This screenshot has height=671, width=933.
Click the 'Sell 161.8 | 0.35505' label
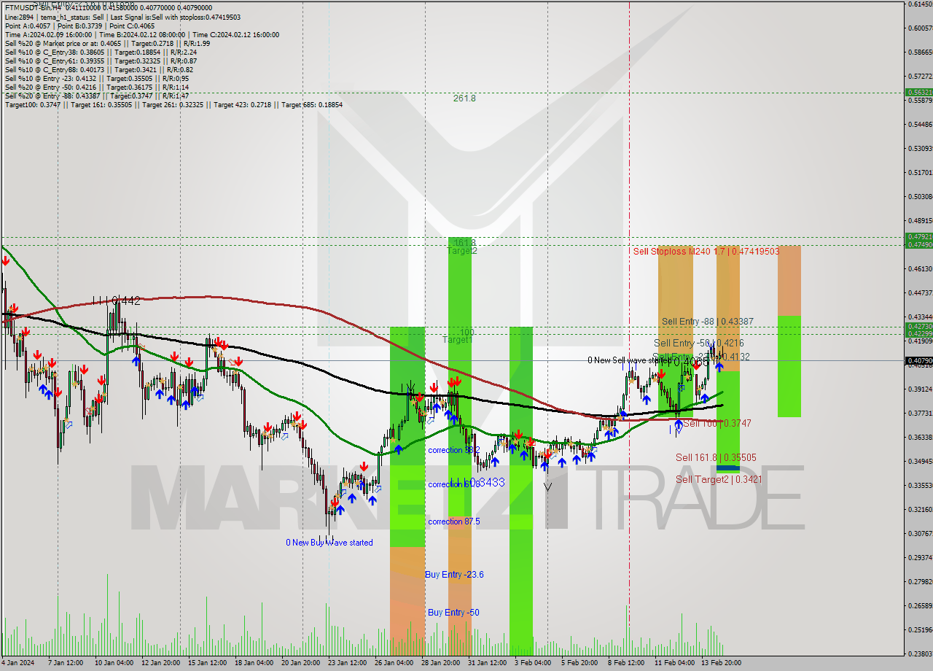pos(716,457)
